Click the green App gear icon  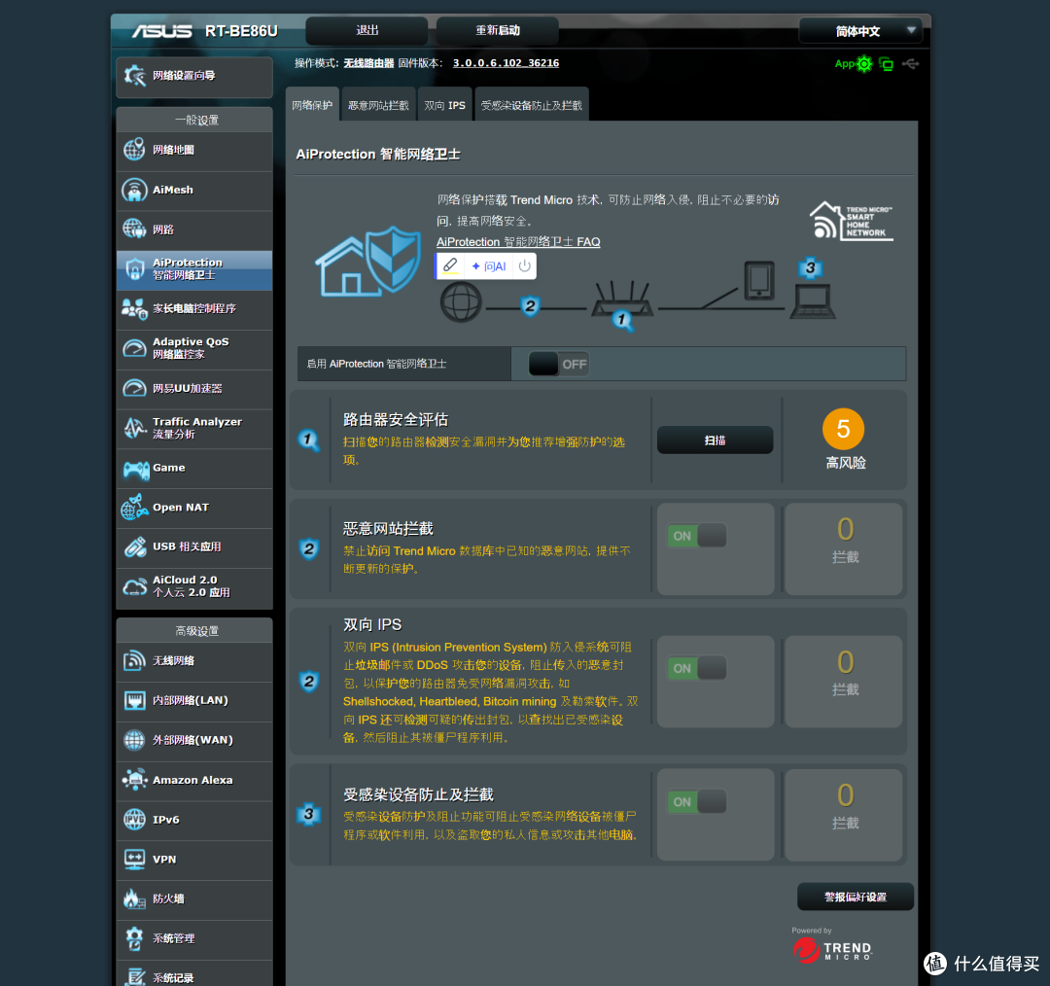(x=864, y=64)
